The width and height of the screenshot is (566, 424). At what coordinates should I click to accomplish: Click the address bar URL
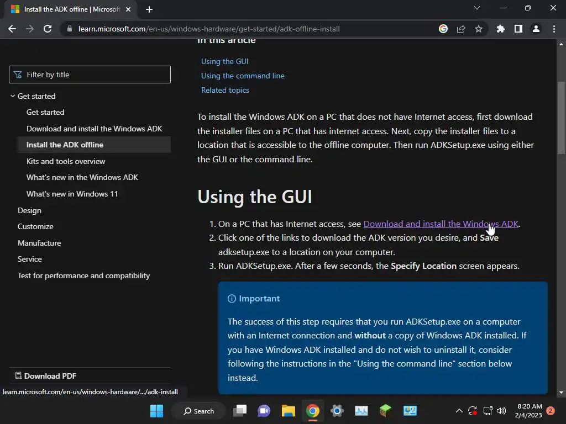pos(209,29)
